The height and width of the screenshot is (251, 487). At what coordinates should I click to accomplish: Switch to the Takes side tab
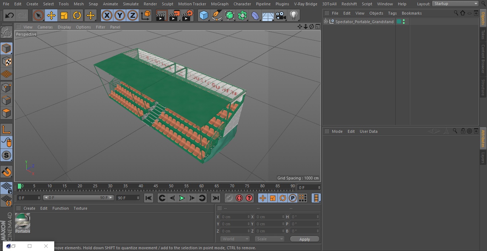point(483,35)
